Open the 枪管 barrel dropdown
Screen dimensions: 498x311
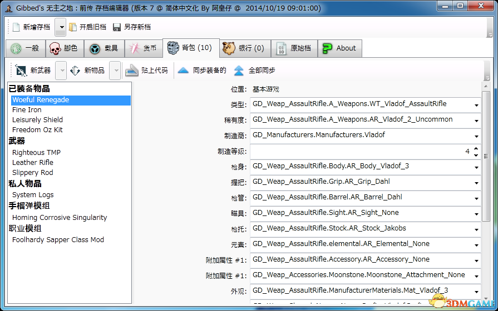[x=476, y=198]
